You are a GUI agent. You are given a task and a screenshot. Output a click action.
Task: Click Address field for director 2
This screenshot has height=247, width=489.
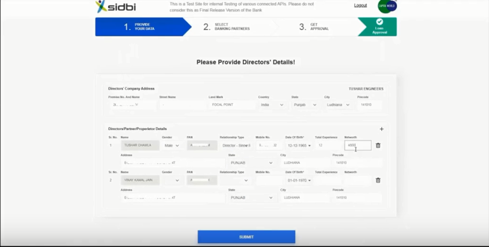tap(173, 198)
